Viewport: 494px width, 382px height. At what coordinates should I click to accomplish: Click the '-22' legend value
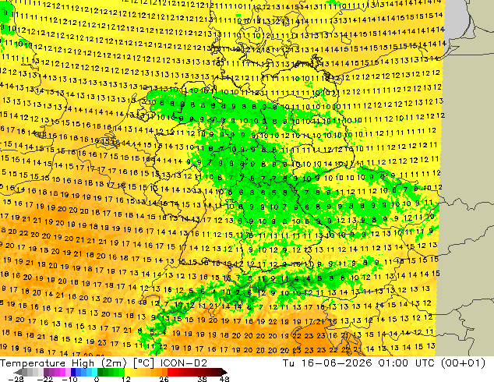(x=44, y=379)
